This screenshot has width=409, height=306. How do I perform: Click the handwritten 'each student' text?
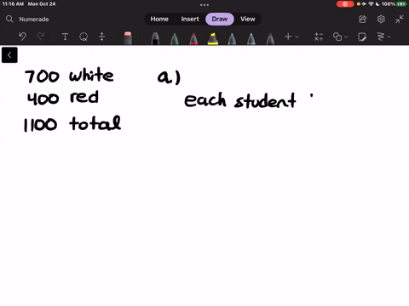(240, 100)
